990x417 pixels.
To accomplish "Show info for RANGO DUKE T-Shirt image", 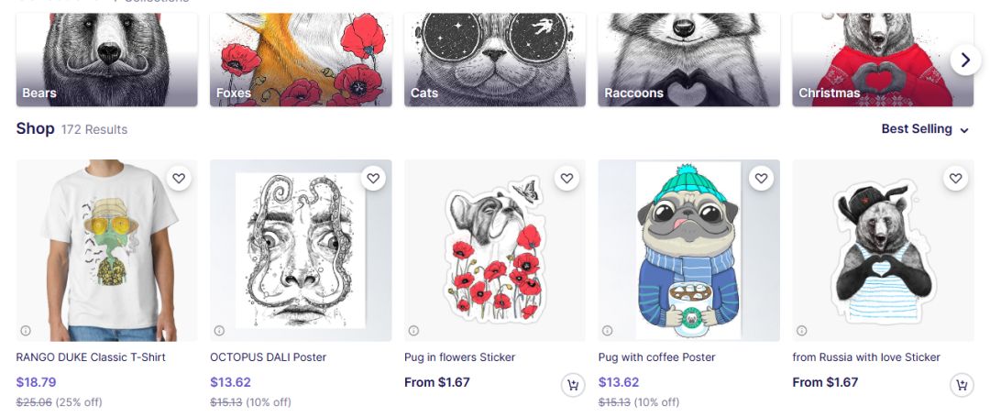I will click(25, 331).
